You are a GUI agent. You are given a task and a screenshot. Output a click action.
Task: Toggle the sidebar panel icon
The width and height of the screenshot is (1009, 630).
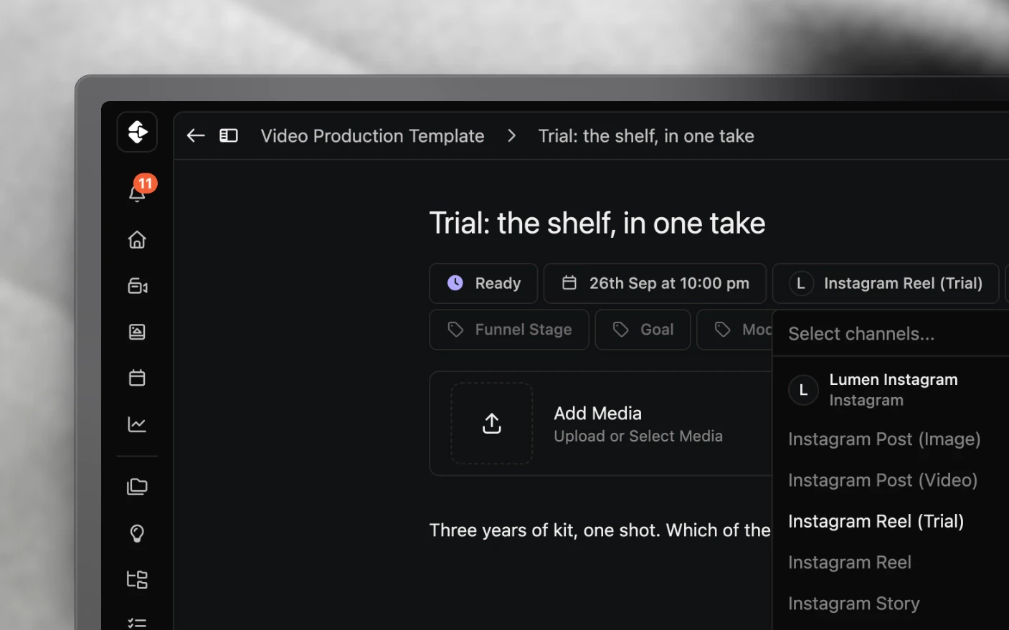point(229,135)
